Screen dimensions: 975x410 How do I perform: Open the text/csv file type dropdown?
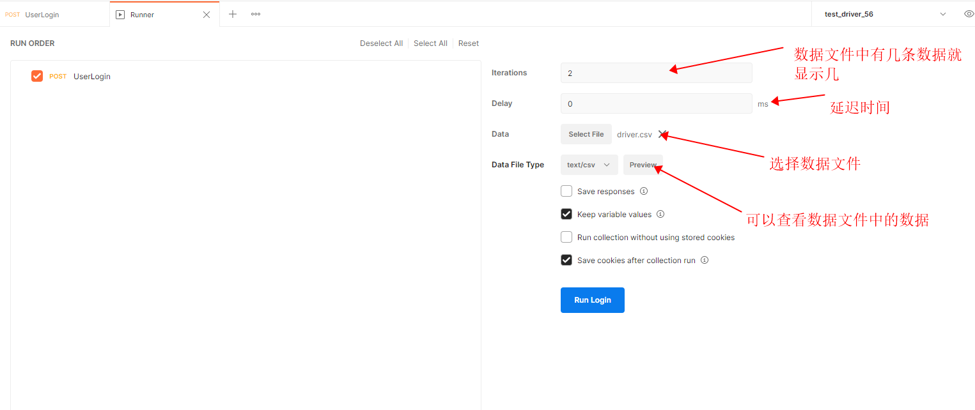click(589, 165)
